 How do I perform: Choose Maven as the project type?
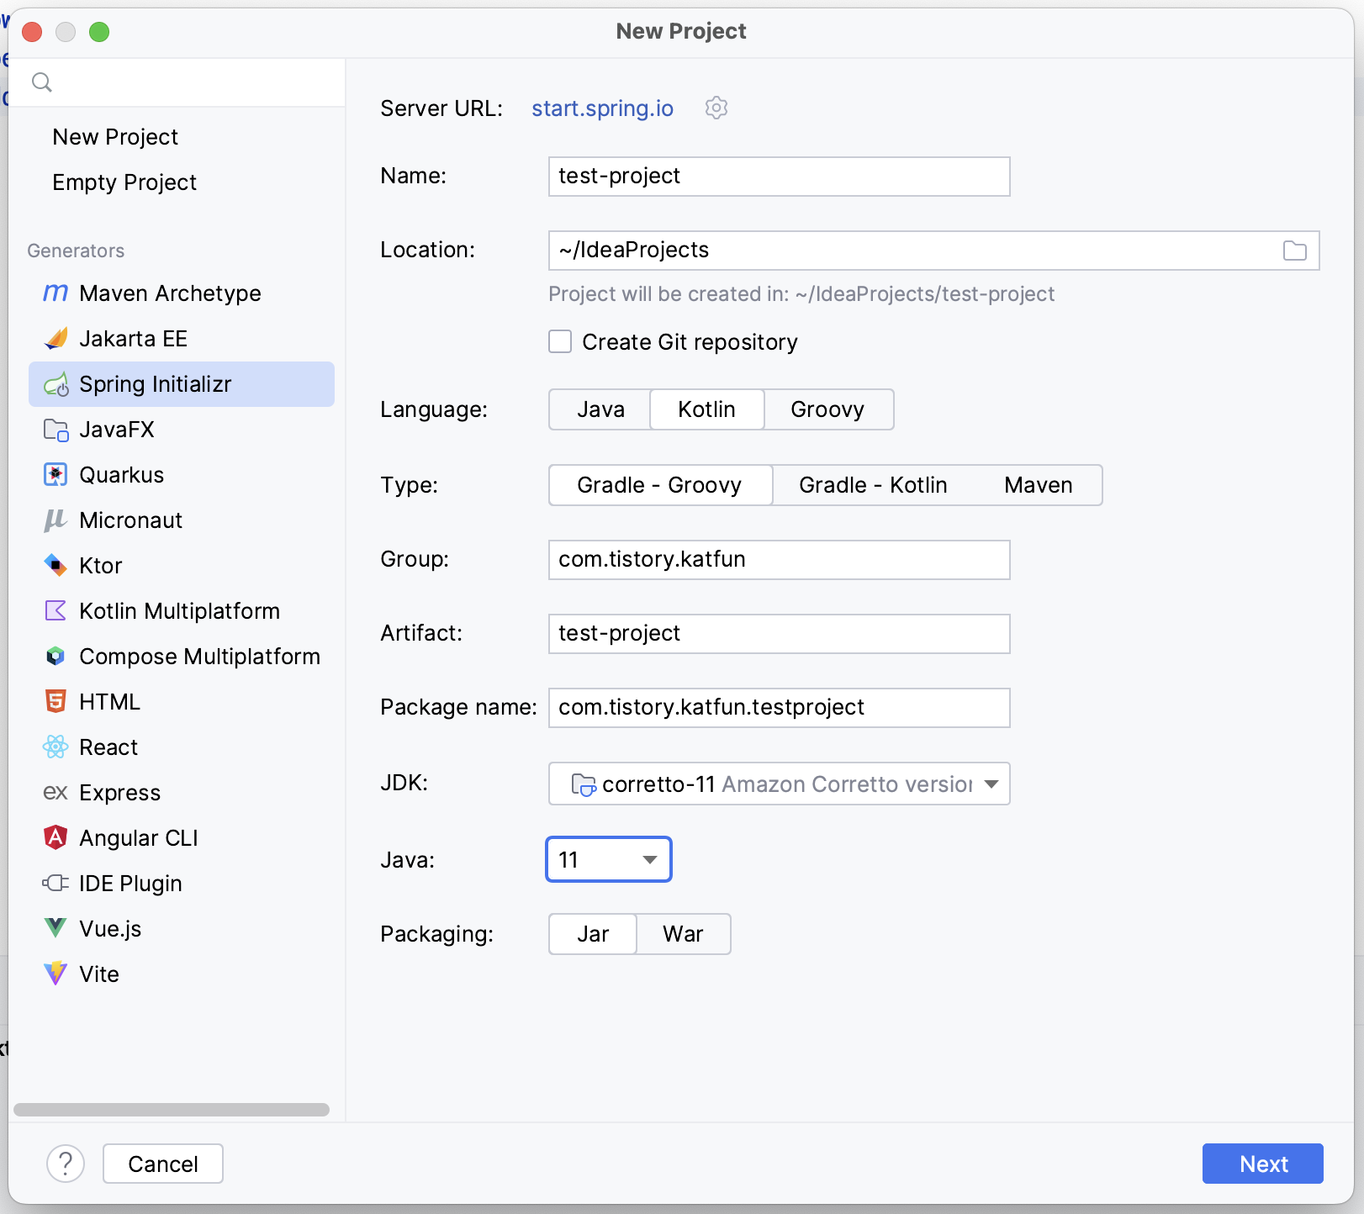(x=1038, y=485)
